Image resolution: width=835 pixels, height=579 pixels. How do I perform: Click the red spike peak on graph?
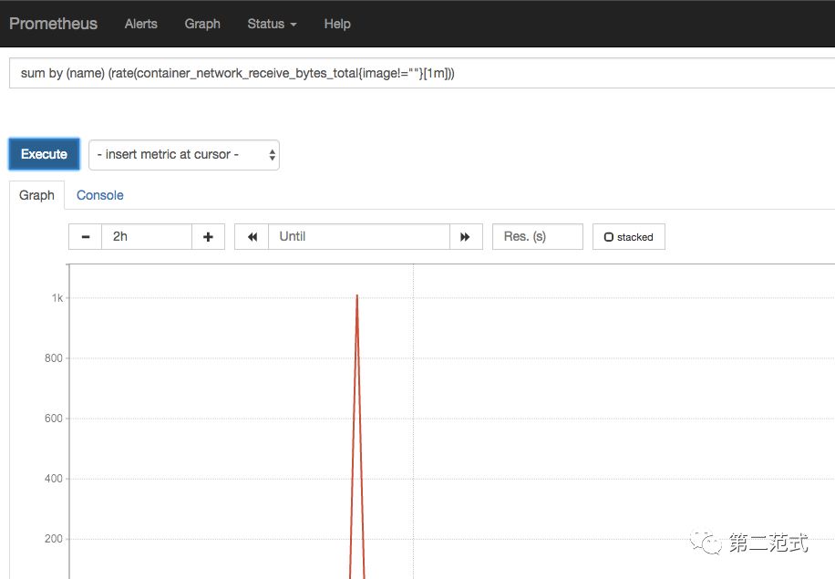pos(356,295)
